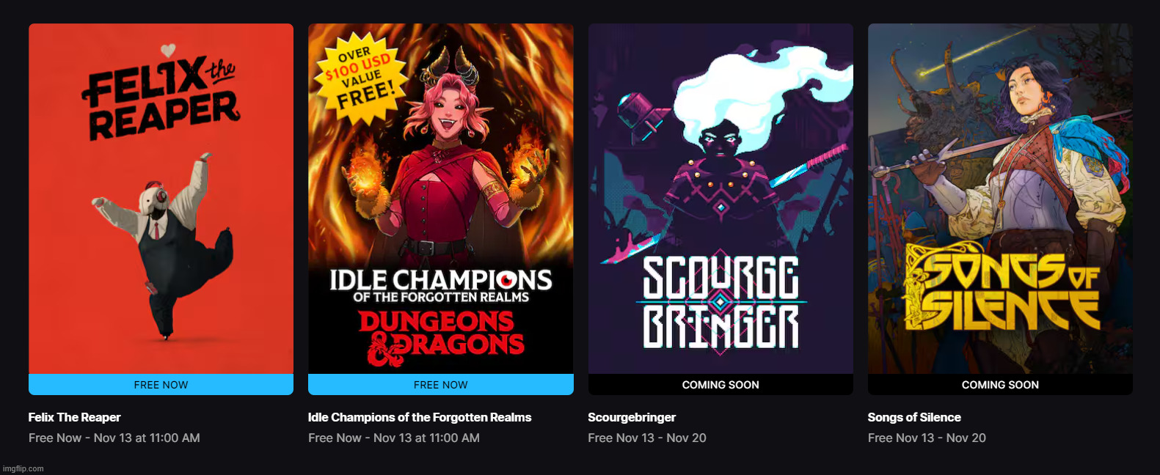Open the Felix The Reaper title link
1160x475 pixels.
point(75,417)
